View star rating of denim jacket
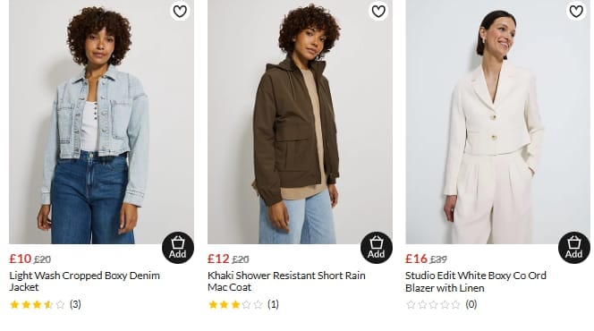This screenshot has height=331, width=594. click(x=38, y=304)
